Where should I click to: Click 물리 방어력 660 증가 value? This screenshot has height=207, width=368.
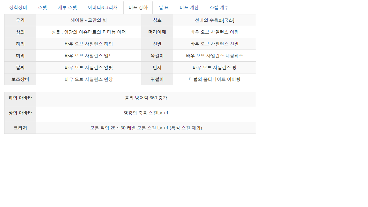pos(146,98)
